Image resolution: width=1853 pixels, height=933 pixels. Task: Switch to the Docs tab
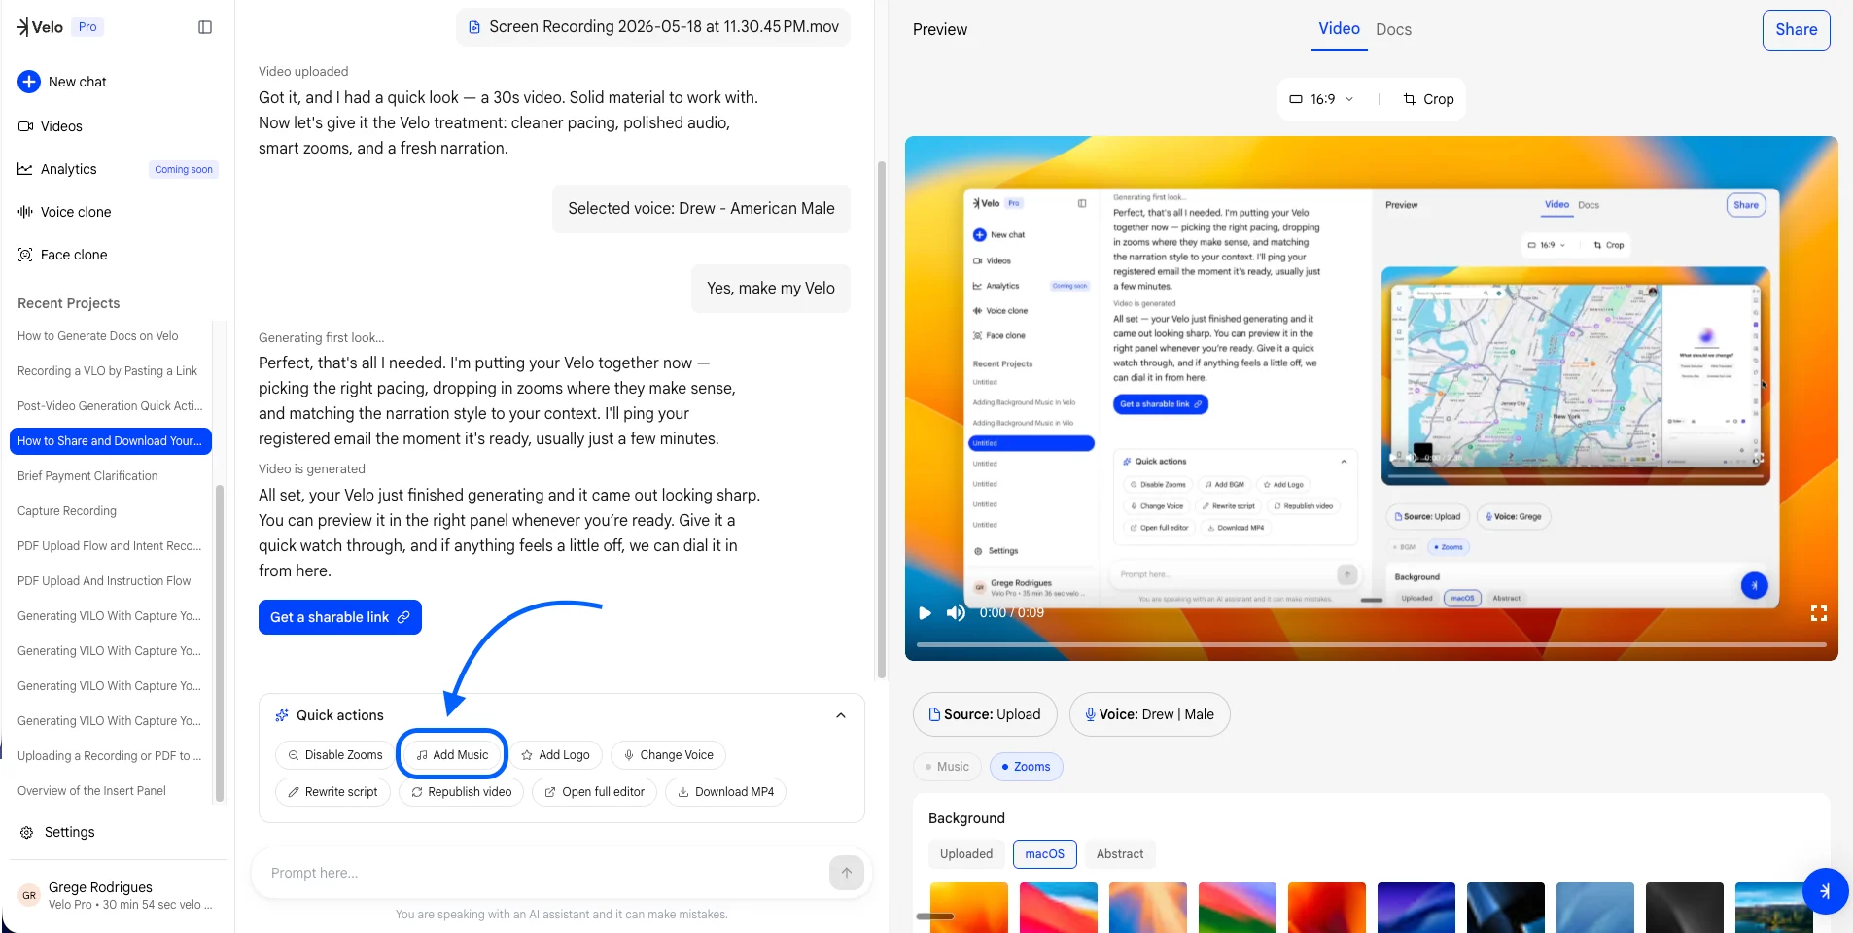point(1393,30)
